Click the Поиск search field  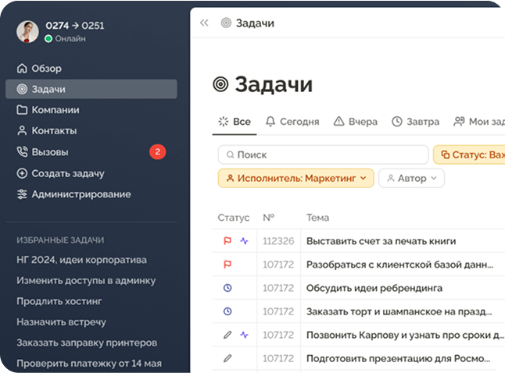[x=324, y=155]
